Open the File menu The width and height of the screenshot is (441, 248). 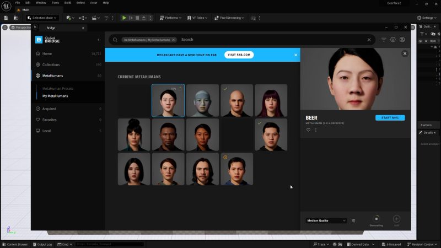18,3
